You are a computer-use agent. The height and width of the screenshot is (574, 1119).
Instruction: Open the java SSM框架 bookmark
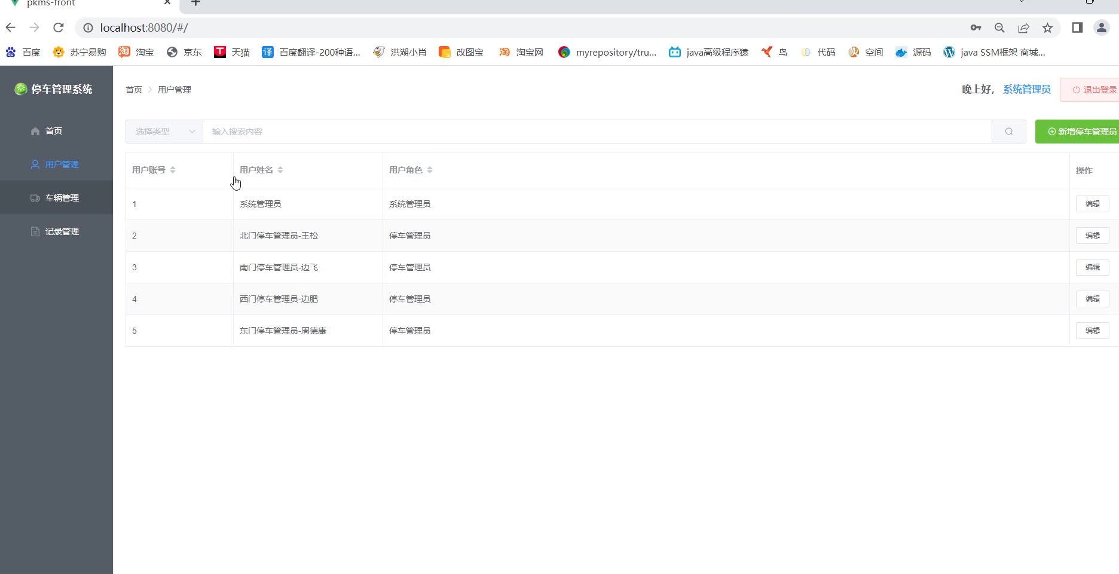point(995,53)
